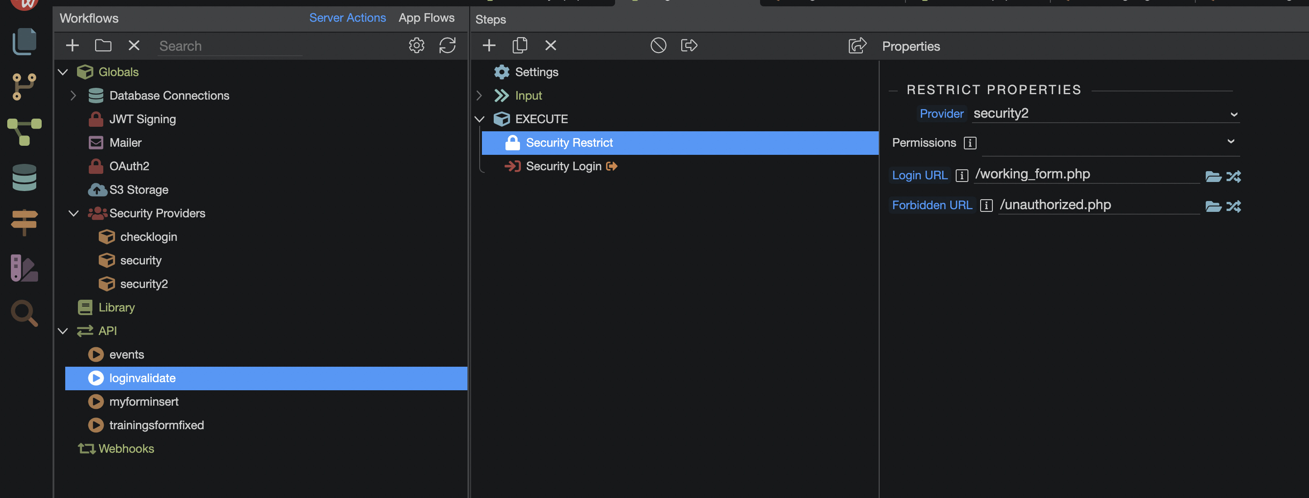Screen dimensions: 1309x498
Task: Expand the Input step
Action: pos(479,96)
